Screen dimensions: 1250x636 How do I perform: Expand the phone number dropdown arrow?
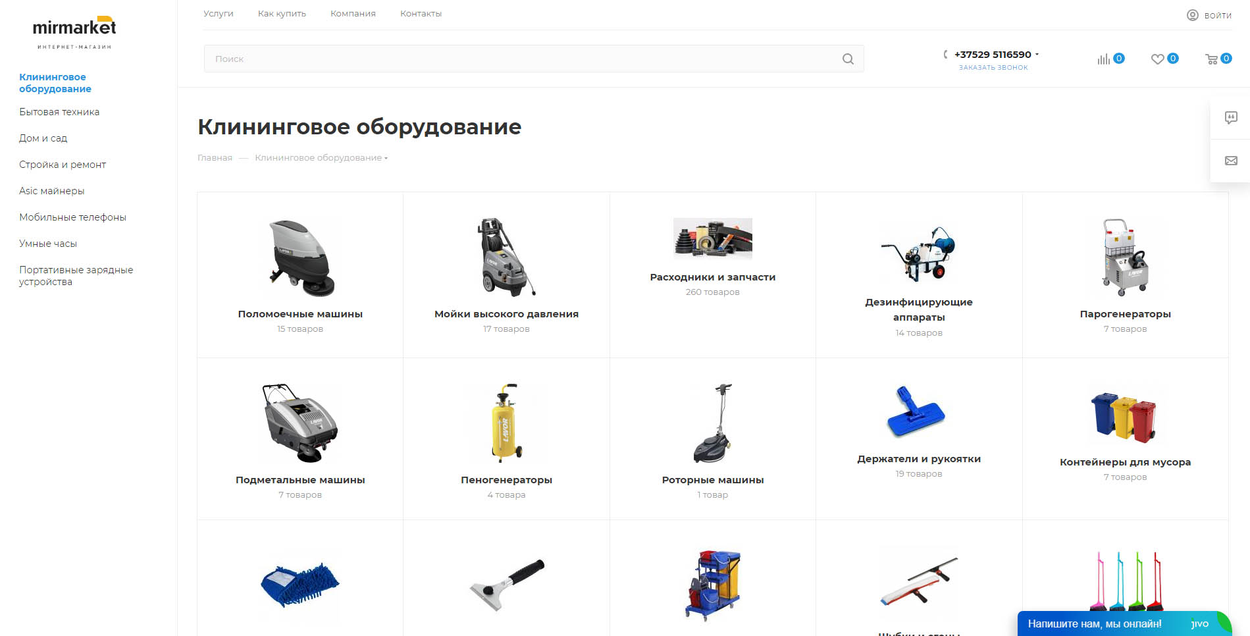point(1037,55)
